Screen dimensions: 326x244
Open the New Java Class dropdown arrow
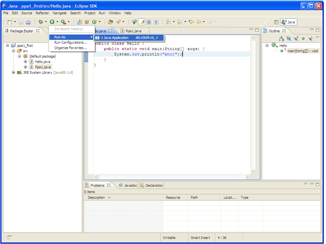[x=99, y=22]
